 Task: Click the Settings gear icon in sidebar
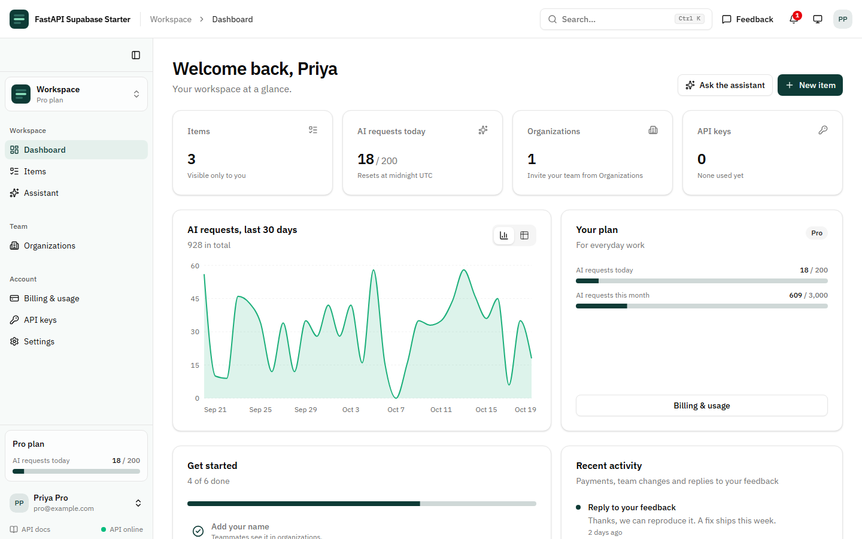[x=14, y=341]
